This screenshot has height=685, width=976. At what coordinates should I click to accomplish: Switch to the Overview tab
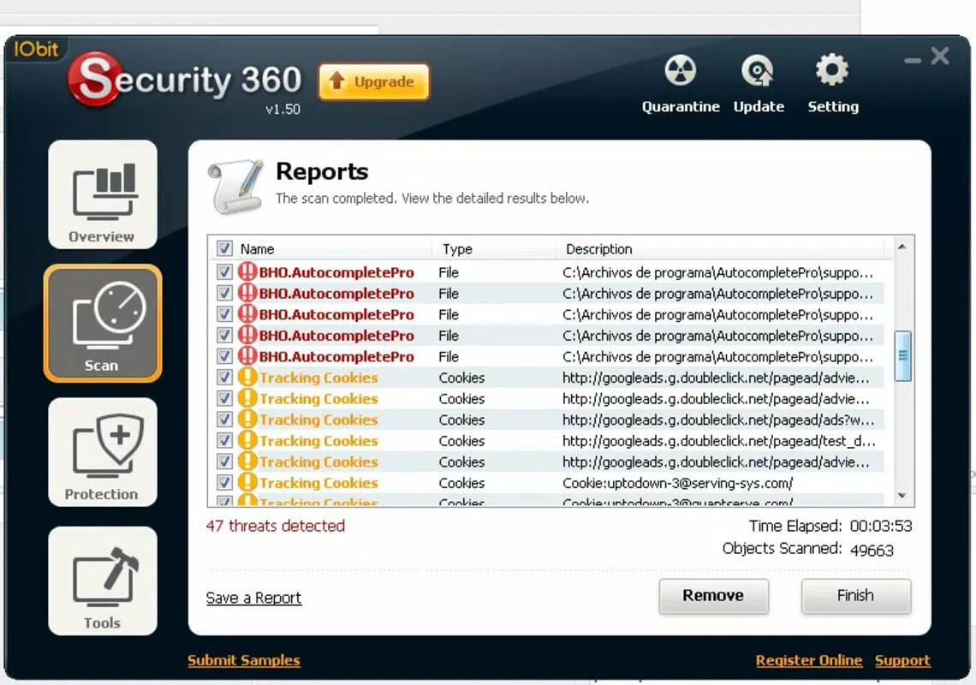[103, 194]
